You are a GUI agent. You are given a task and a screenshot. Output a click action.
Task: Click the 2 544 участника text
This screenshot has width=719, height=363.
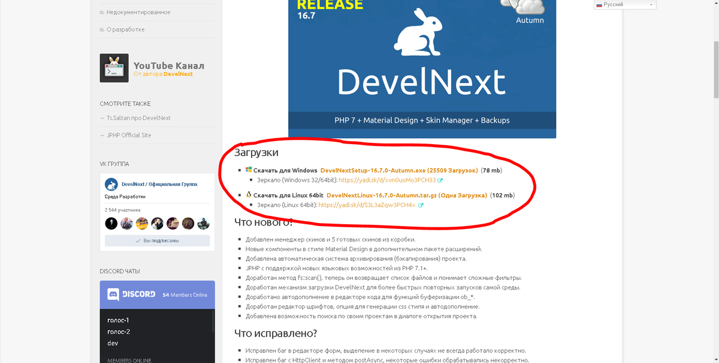point(123,210)
